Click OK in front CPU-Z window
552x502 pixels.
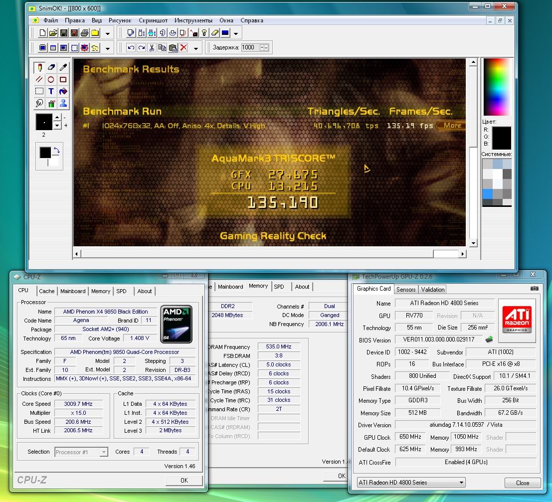tap(184, 480)
